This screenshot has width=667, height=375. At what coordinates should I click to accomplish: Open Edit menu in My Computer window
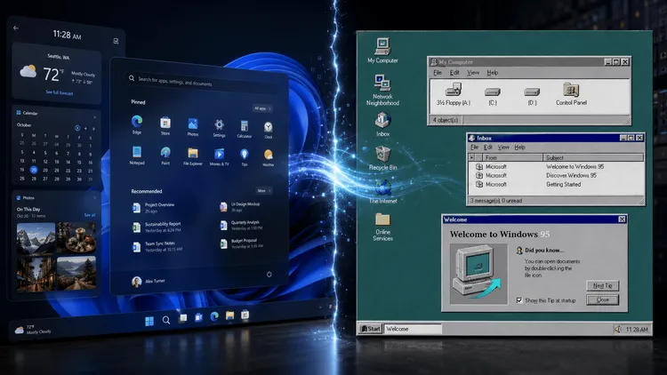pyautogui.click(x=454, y=73)
